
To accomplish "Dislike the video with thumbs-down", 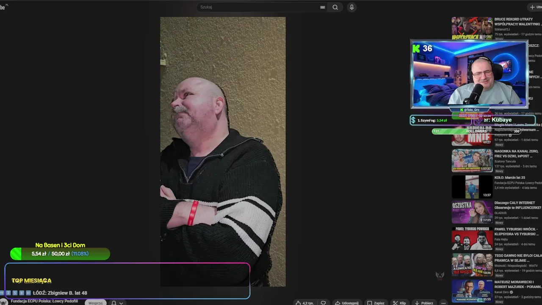I will point(323,303).
